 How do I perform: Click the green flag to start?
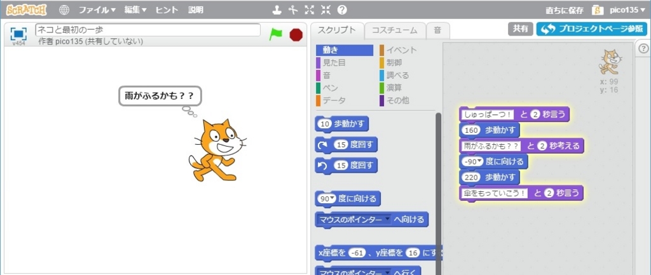(275, 34)
